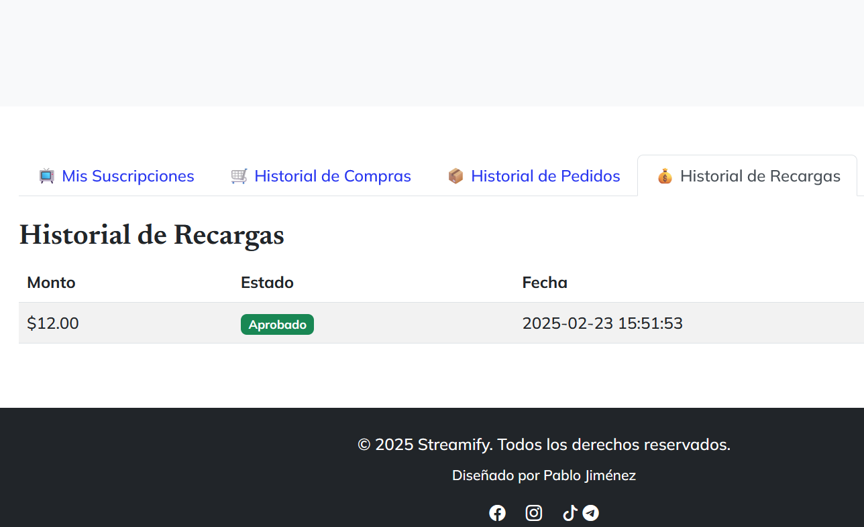Click the package icon beside Historial de Pedidos
This screenshot has width=864, height=527.
point(455,175)
